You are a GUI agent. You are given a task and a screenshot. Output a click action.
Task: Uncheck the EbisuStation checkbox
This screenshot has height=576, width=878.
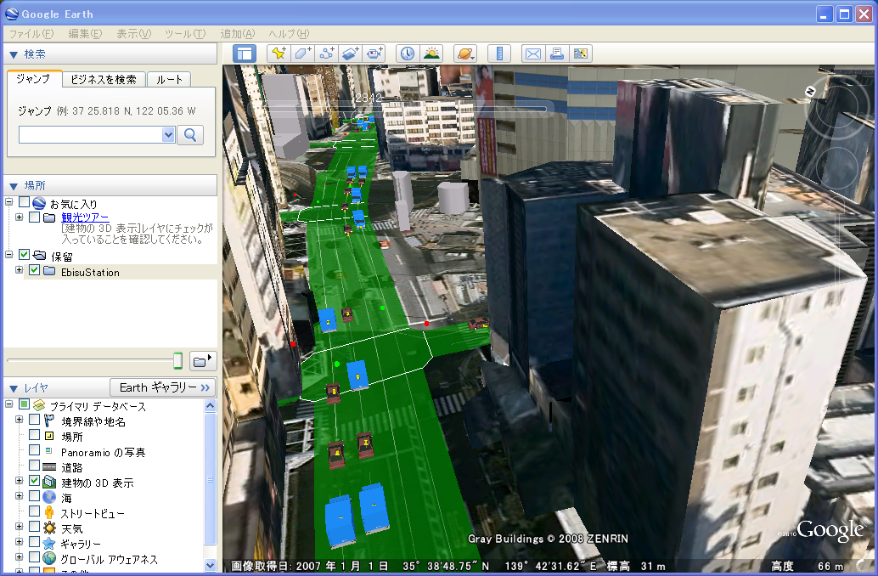(x=35, y=271)
